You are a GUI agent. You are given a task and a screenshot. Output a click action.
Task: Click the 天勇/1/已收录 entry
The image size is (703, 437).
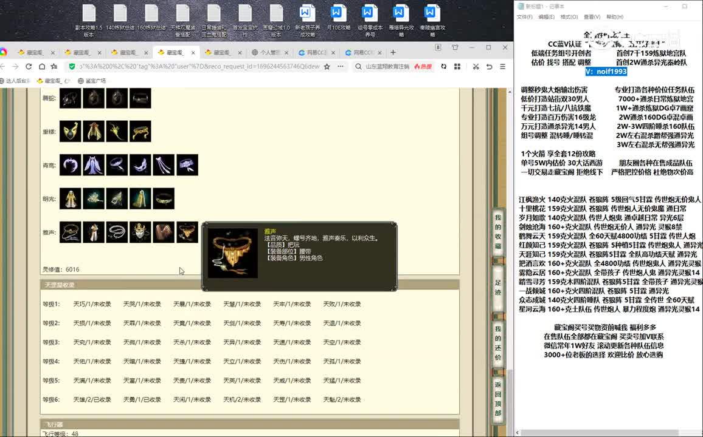[x=142, y=399]
